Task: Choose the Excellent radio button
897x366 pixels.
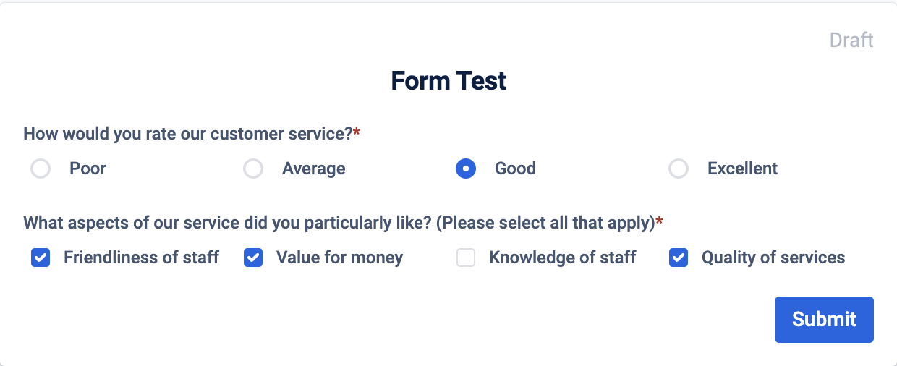Action: point(679,169)
